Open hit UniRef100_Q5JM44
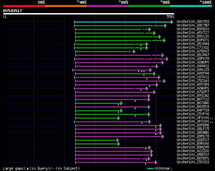The image size is (215, 171). pyautogui.click(x=193, y=44)
